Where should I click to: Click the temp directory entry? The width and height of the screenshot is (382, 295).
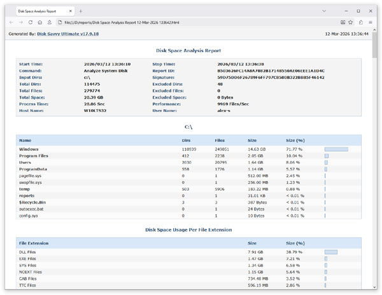pos(24,189)
